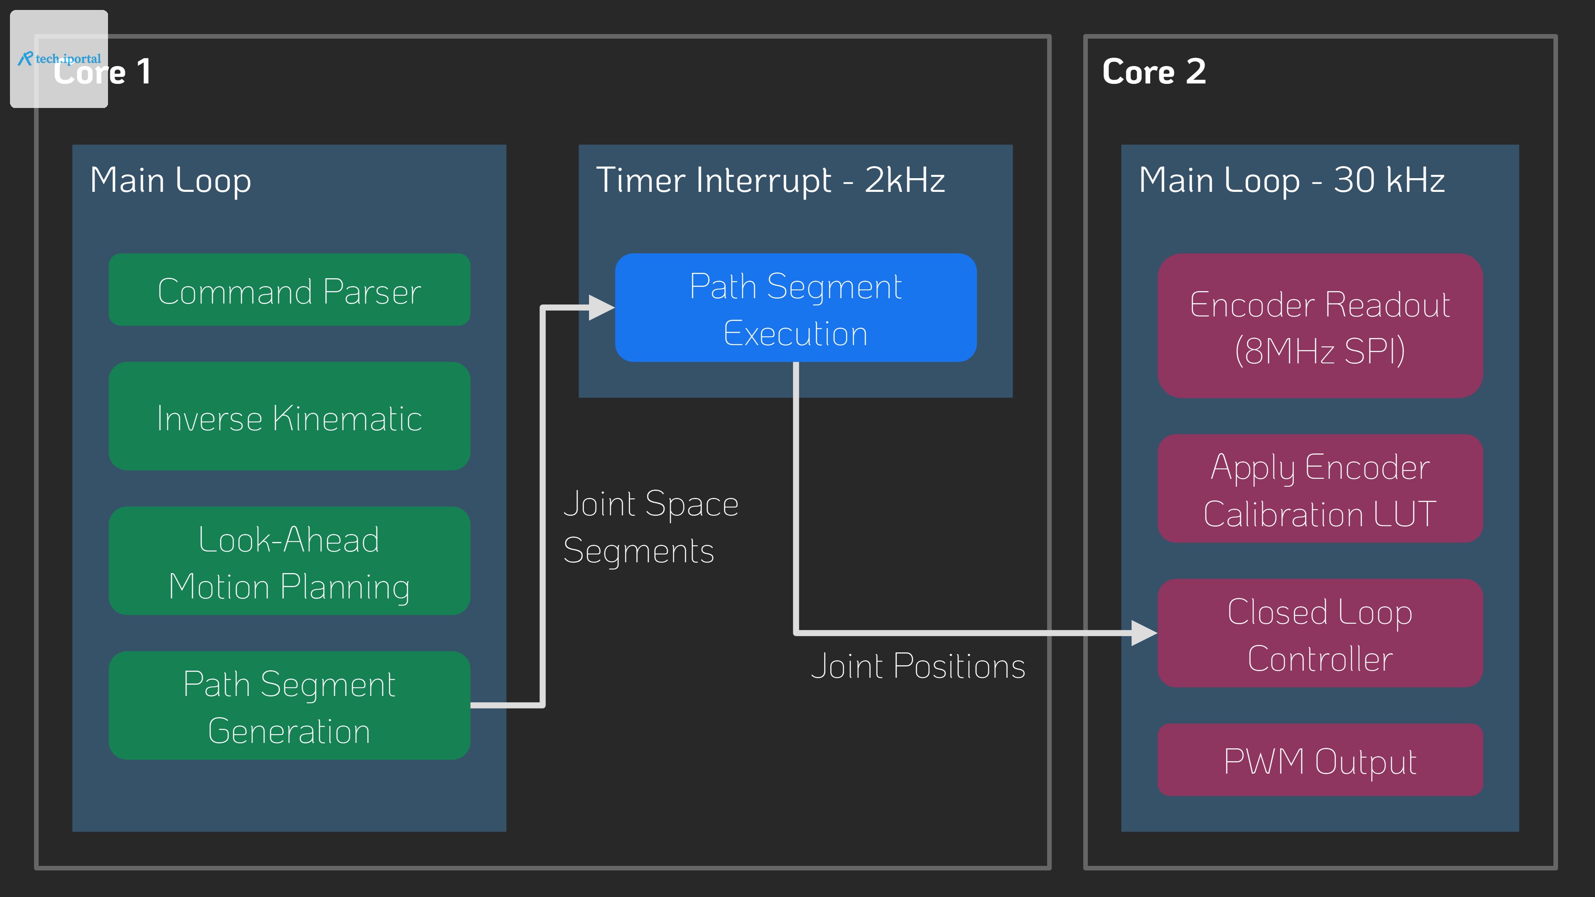
Task: Click the 'Core 2' title text
Action: (1154, 71)
